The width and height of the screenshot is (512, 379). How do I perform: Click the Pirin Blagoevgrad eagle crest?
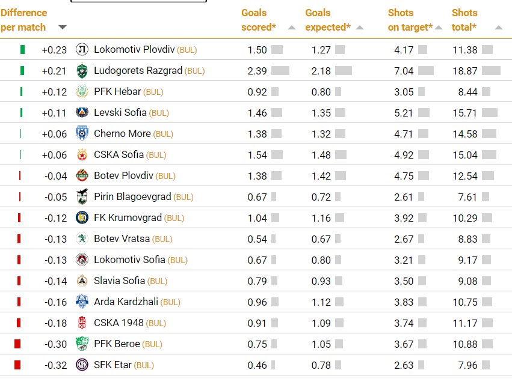[x=82, y=196]
